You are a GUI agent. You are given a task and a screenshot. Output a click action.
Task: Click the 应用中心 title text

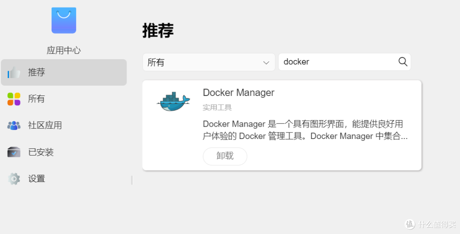point(63,50)
